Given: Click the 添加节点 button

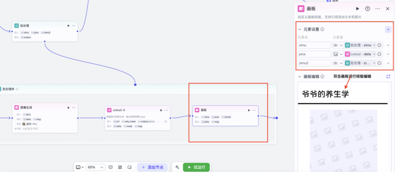Looking at the screenshot, I should [152, 167].
